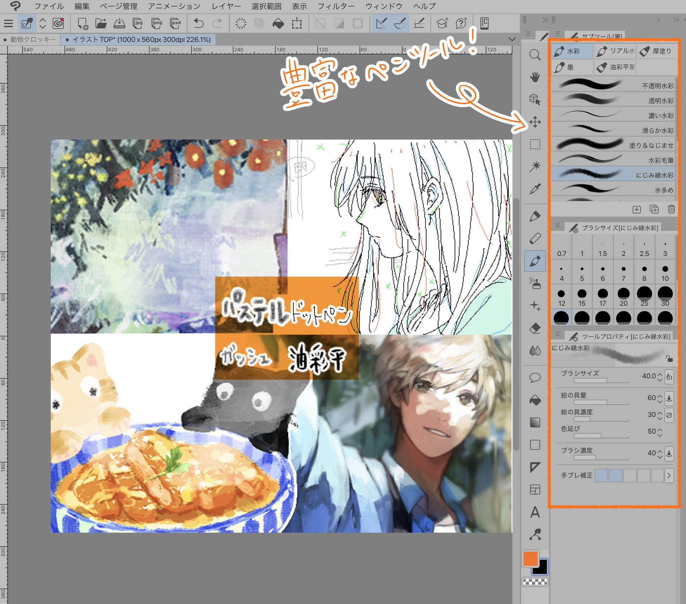Set stabilization to third box
Viewport: 686px width, 604px height.
[x=629, y=475]
